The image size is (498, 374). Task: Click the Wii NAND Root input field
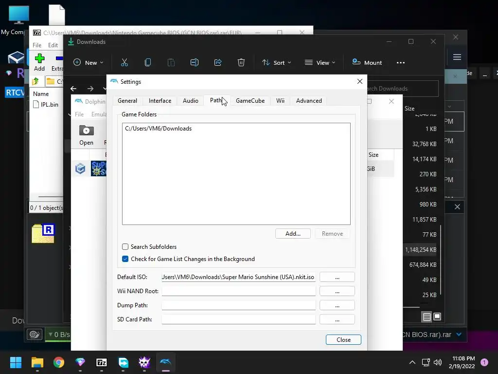[238, 291]
